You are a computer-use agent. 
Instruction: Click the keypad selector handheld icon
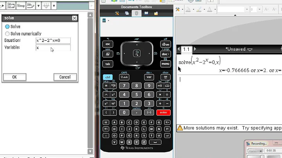104,20
